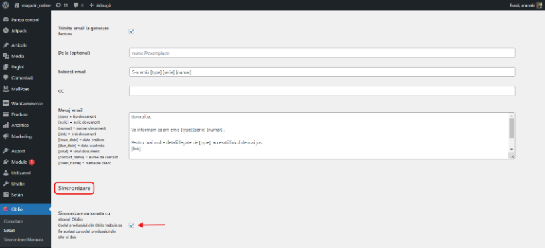Open the updates icon showing 11
The image size is (545, 248).
pyautogui.click(x=62, y=5)
